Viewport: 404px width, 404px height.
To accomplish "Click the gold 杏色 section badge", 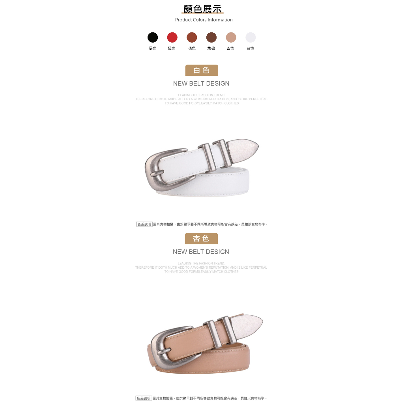I will pos(201,239).
